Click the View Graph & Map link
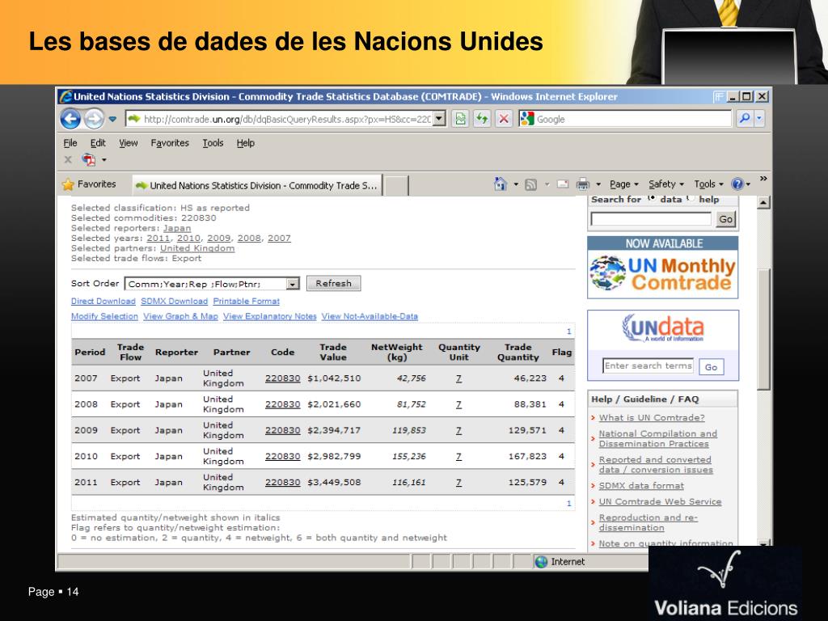The height and width of the screenshot is (621, 828). 180,316
